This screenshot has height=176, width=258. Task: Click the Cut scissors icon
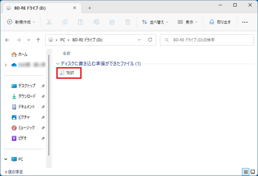[49, 22]
